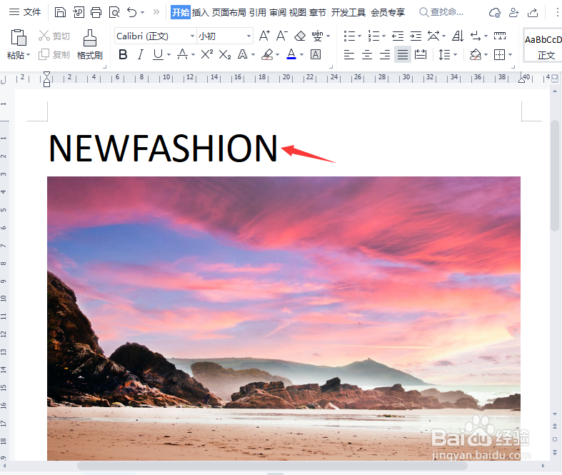562x475 pixels.
Task: Click the collaborate user icon
Action: 513,13
